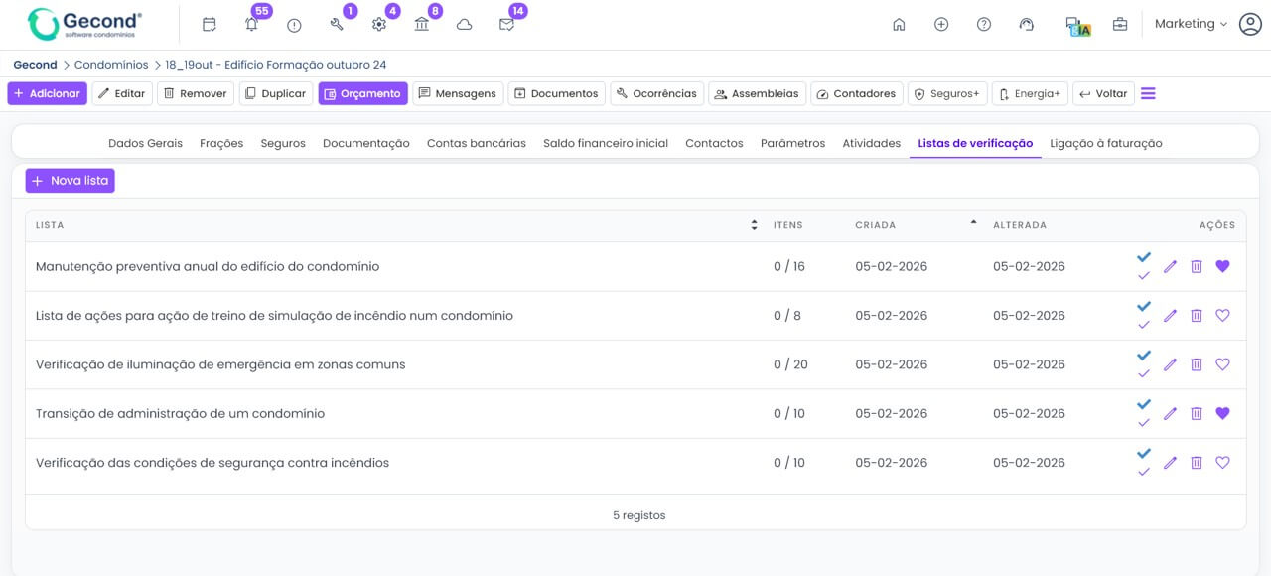Toggle favorite on emergency lighting checklist
The height and width of the screenshot is (576, 1271).
1222,363
